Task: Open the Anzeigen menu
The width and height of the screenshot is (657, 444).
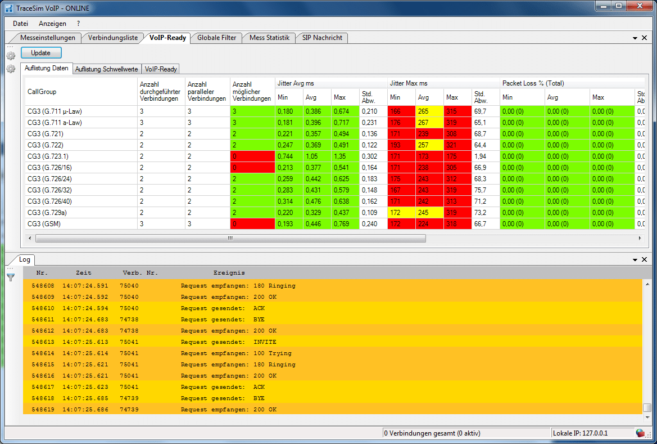Action: pos(52,24)
